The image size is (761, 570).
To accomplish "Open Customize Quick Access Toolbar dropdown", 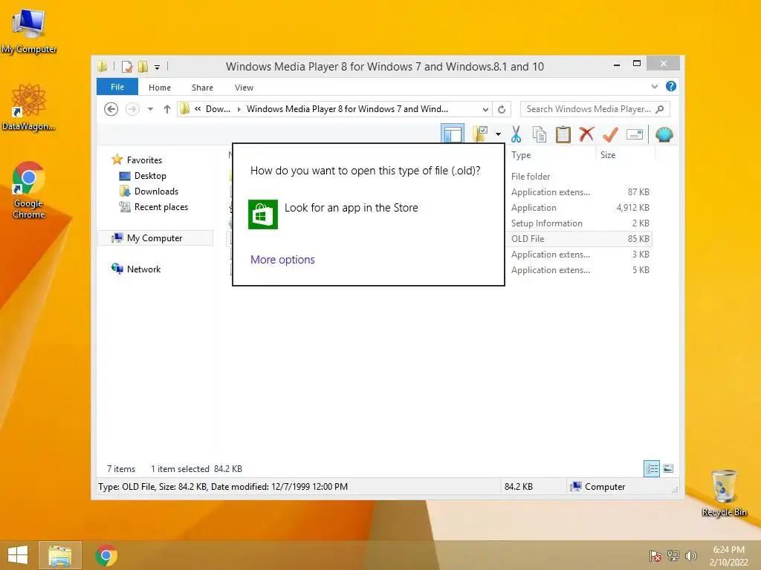I will tap(158, 68).
